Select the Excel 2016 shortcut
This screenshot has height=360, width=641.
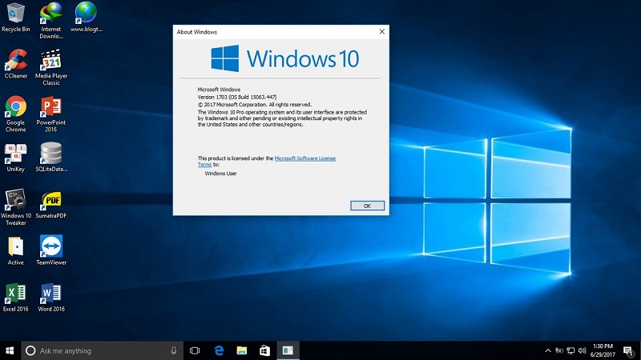[15, 297]
